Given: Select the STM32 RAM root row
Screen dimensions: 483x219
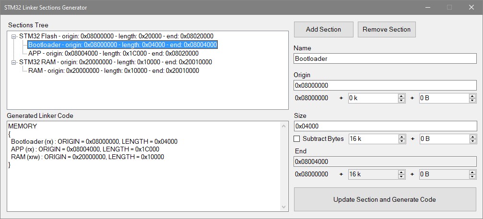Looking at the screenshot, I should click(116, 62).
